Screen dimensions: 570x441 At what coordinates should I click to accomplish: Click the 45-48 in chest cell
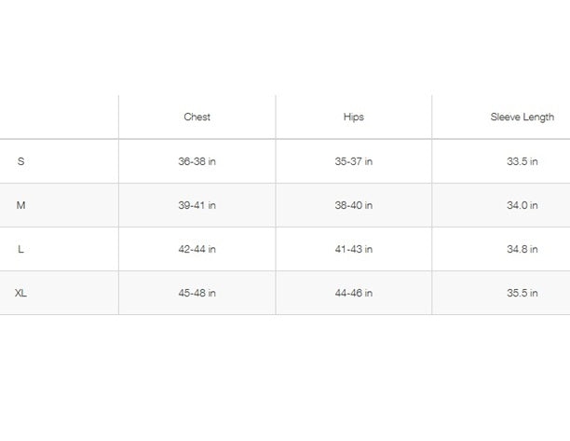pos(197,293)
